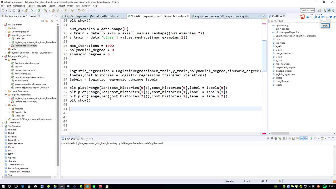Click Display Selected Console icon
The width and height of the screenshot is (336, 189).
(x=315, y=138)
